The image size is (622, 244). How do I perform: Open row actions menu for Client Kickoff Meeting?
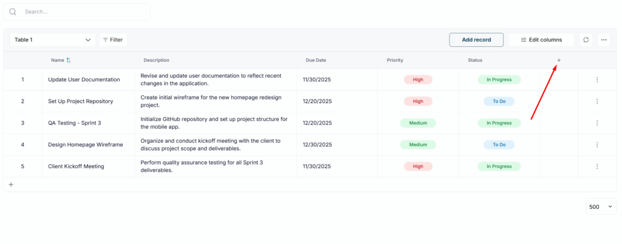point(597,166)
